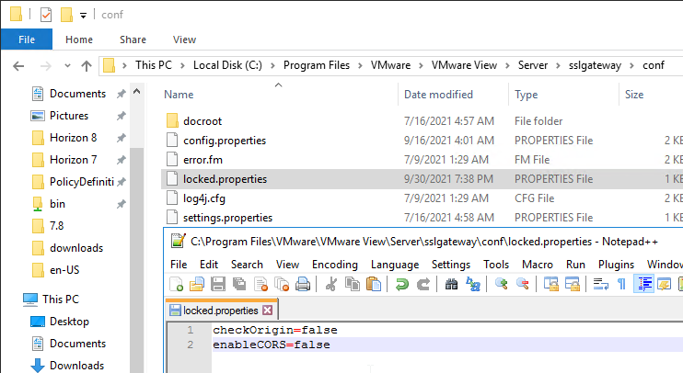The image size is (683, 373).
Task: Click the Save icon in Notepad++ toolbar
Action: click(x=218, y=284)
